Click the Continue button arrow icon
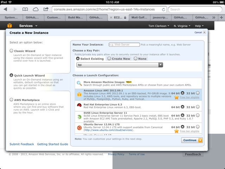This screenshot has width=225, height=169. click(x=200, y=140)
